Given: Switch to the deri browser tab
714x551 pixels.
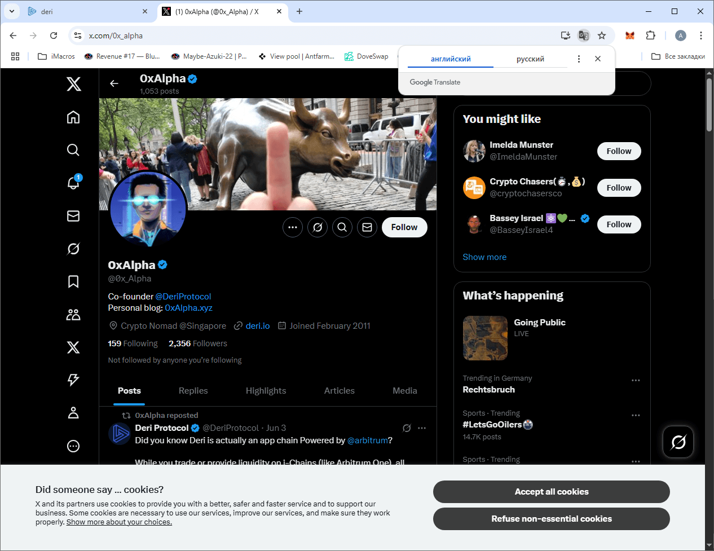Looking at the screenshot, I should (x=87, y=11).
